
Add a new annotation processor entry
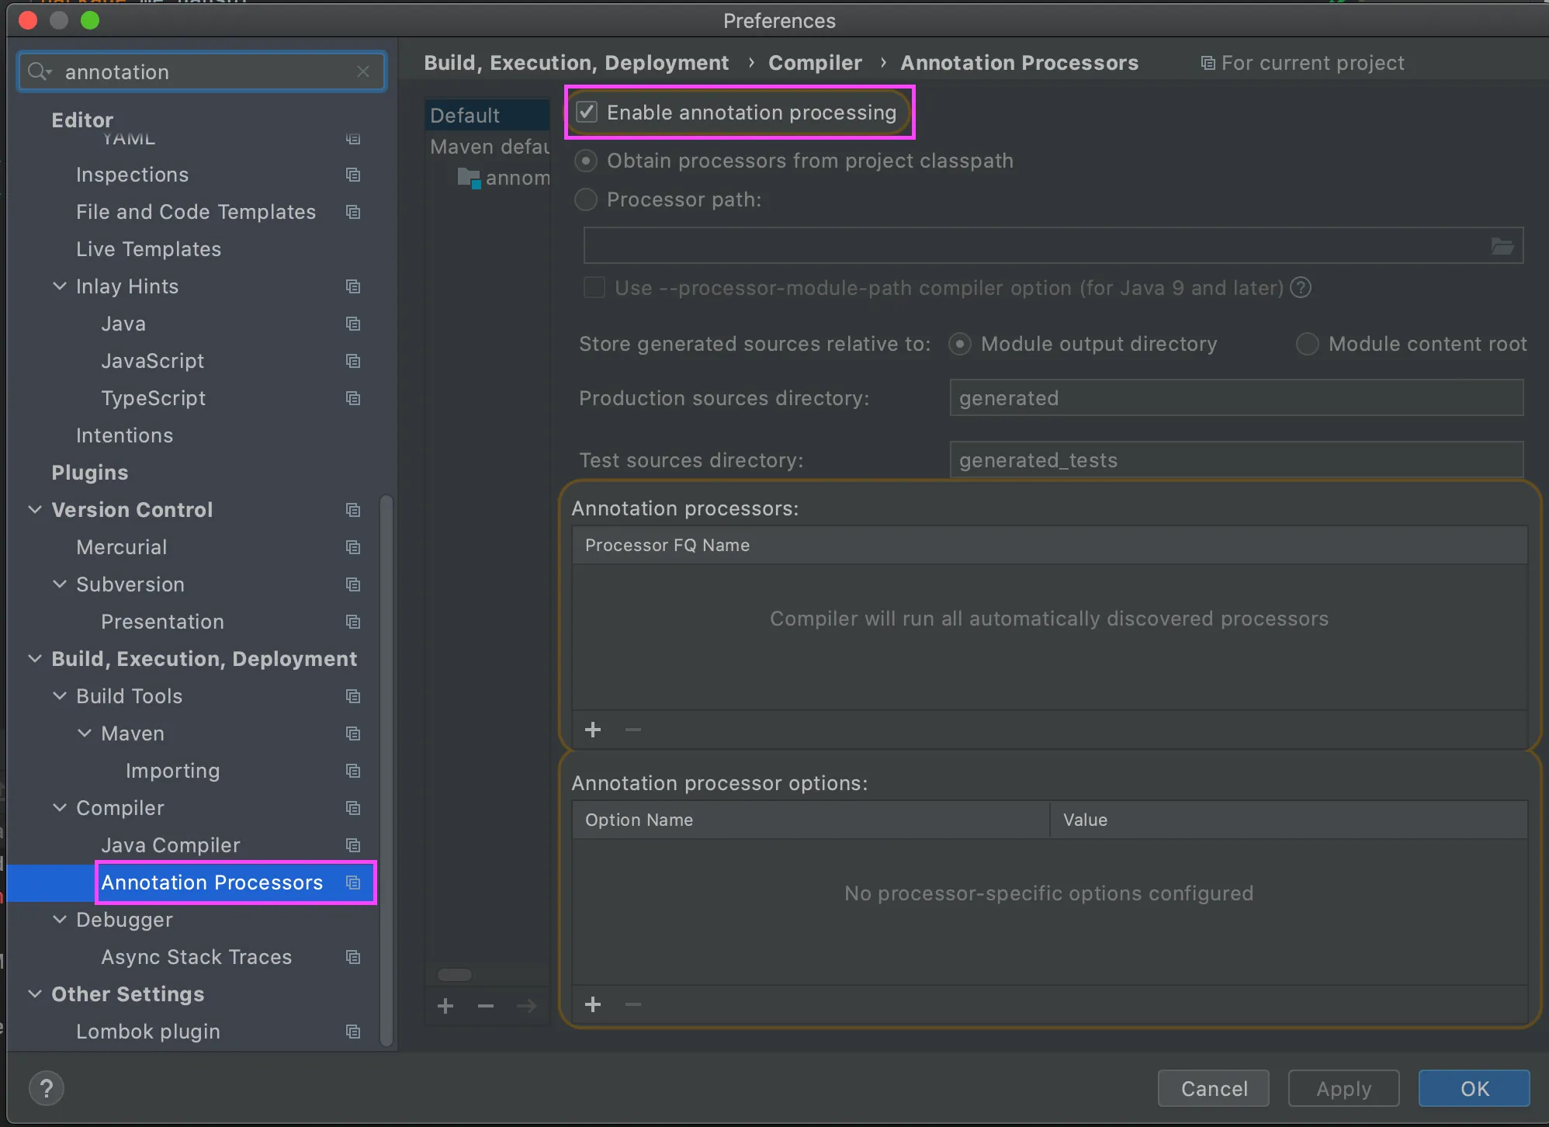coord(593,730)
